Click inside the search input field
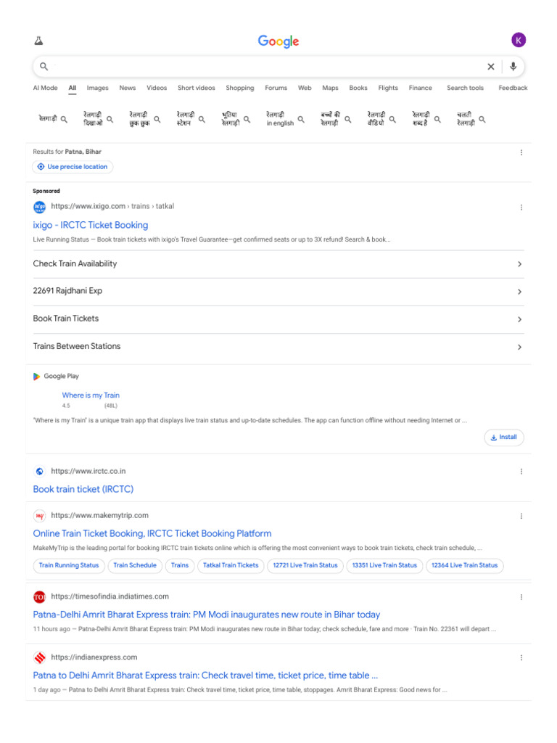This screenshot has height=743, width=557. (261, 67)
